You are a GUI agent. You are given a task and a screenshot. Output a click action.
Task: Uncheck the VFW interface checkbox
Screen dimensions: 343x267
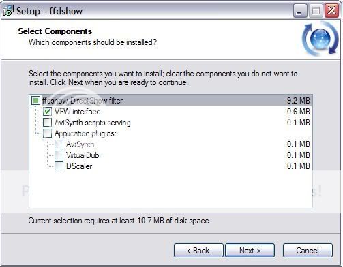click(47, 111)
